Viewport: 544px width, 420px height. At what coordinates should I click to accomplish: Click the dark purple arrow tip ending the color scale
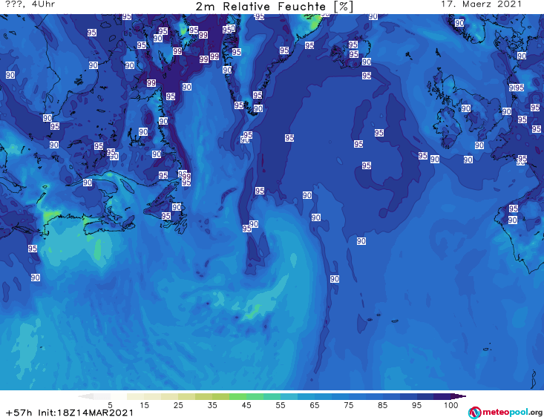pos(460,396)
